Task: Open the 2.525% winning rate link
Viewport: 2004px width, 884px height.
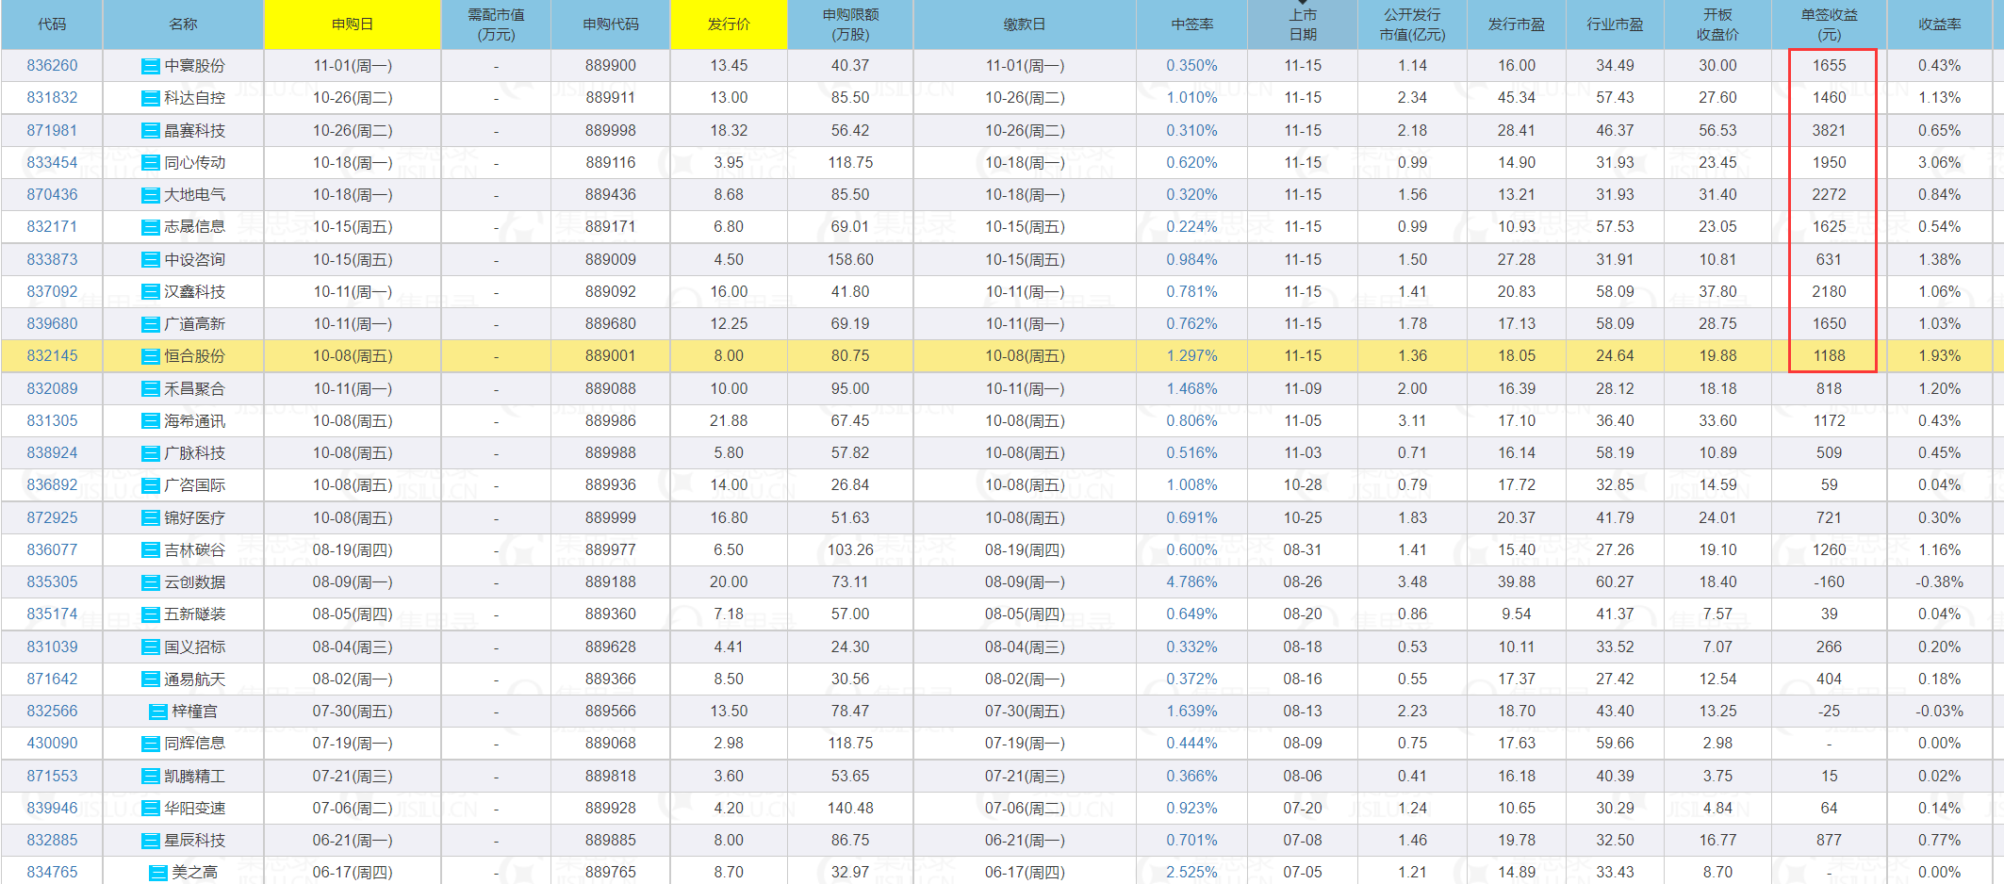Action: click(1191, 873)
